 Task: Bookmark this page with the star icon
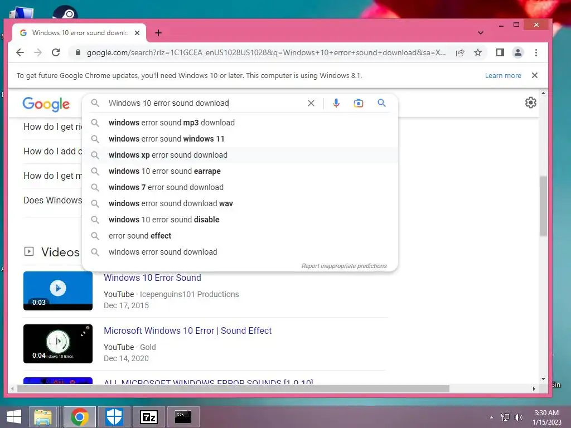(478, 52)
